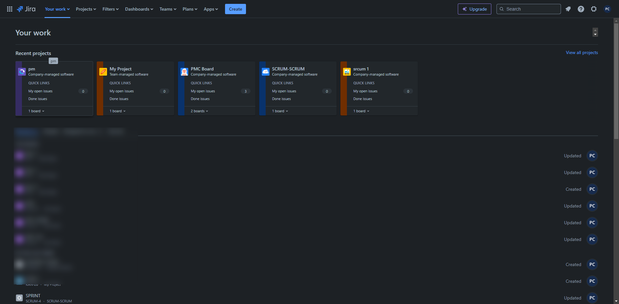Open the Dashboards menu

(139, 9)
